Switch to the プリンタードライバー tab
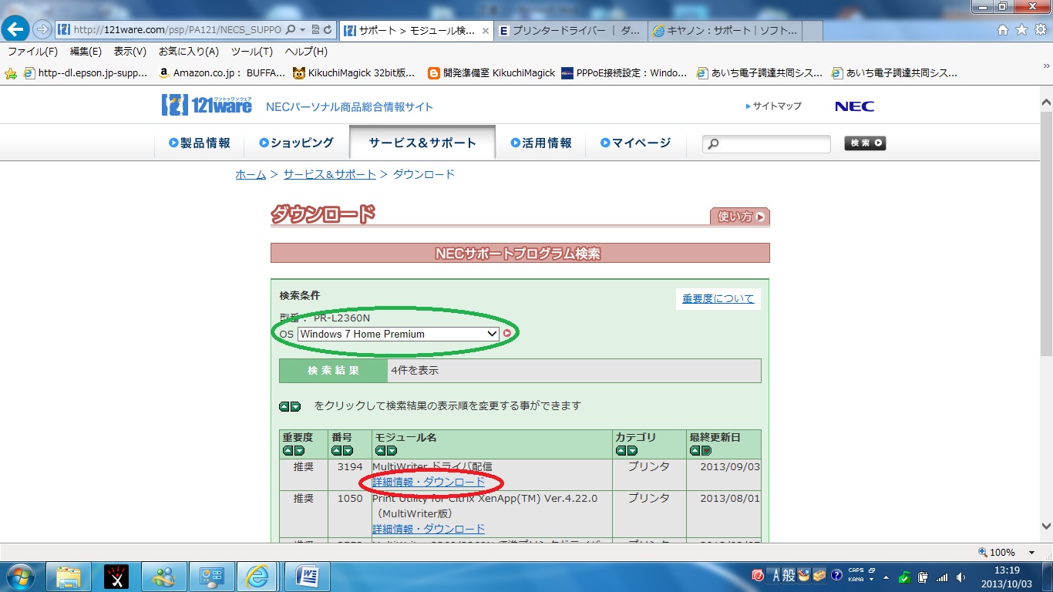This screenshot has width=1053, height=592. point(570,31)
